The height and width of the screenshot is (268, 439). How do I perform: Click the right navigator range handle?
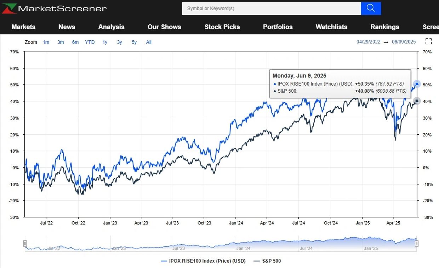click(x=417, y=243)
